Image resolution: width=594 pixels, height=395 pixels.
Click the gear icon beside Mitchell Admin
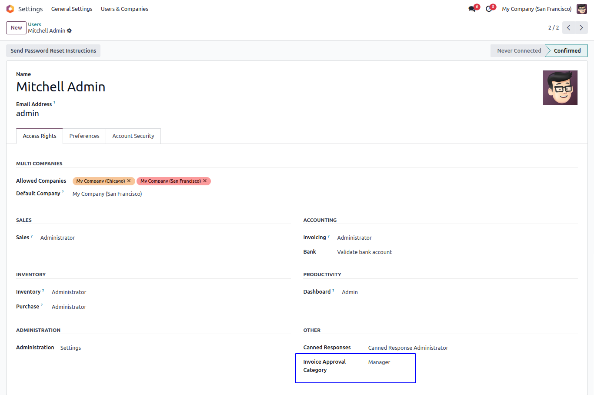click(x=70, y=31)
